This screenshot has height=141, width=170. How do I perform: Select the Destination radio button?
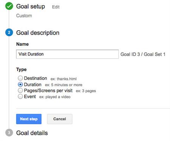coord(20,78)
